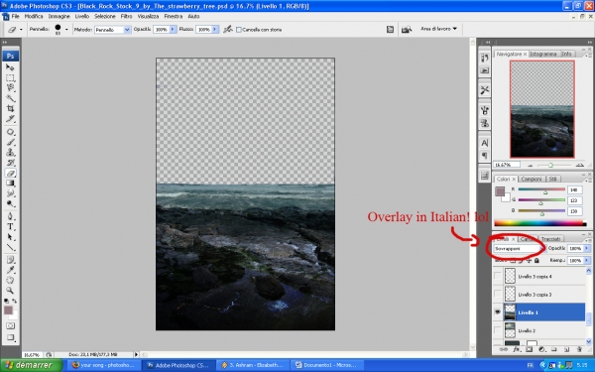Show the Livello 3 copia 4 layer

point(498,276)
